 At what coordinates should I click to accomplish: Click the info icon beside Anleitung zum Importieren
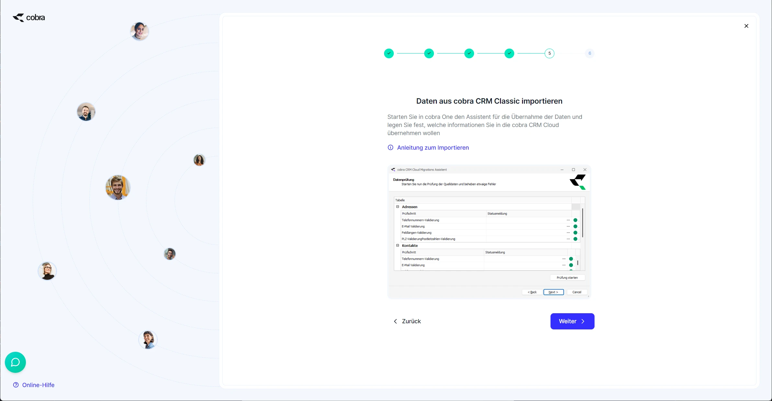[x=390, y=147]
